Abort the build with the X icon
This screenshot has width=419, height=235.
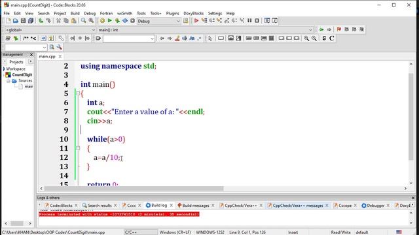132,21
